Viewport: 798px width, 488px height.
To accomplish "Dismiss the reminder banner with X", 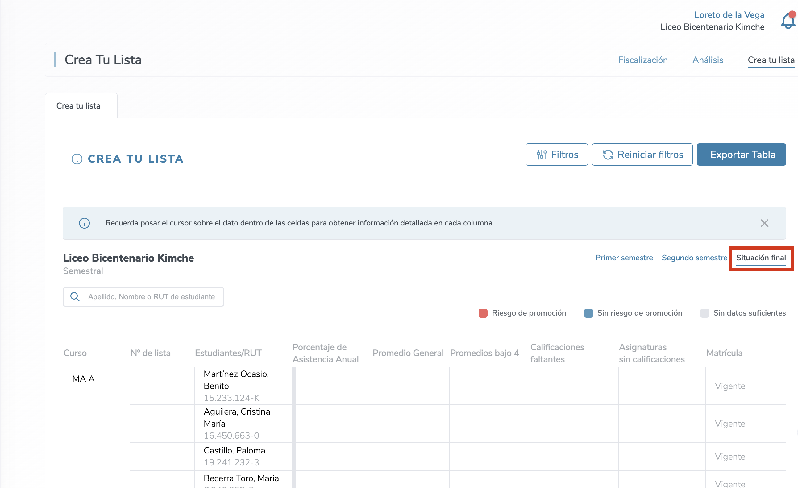I will click(764, 223).
